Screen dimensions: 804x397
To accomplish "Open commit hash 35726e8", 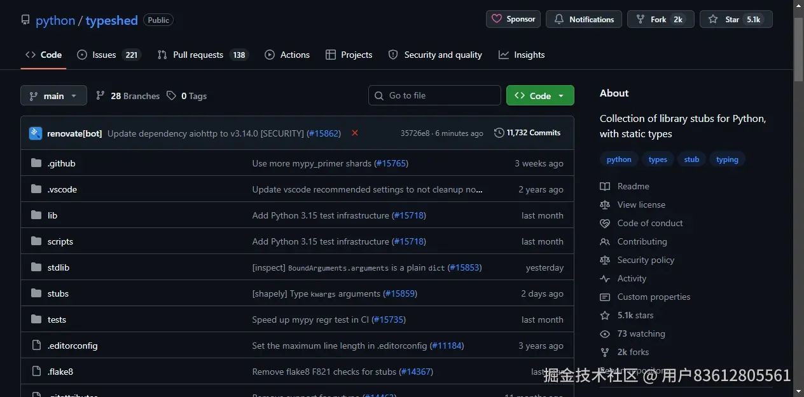I will click(415, 133).
